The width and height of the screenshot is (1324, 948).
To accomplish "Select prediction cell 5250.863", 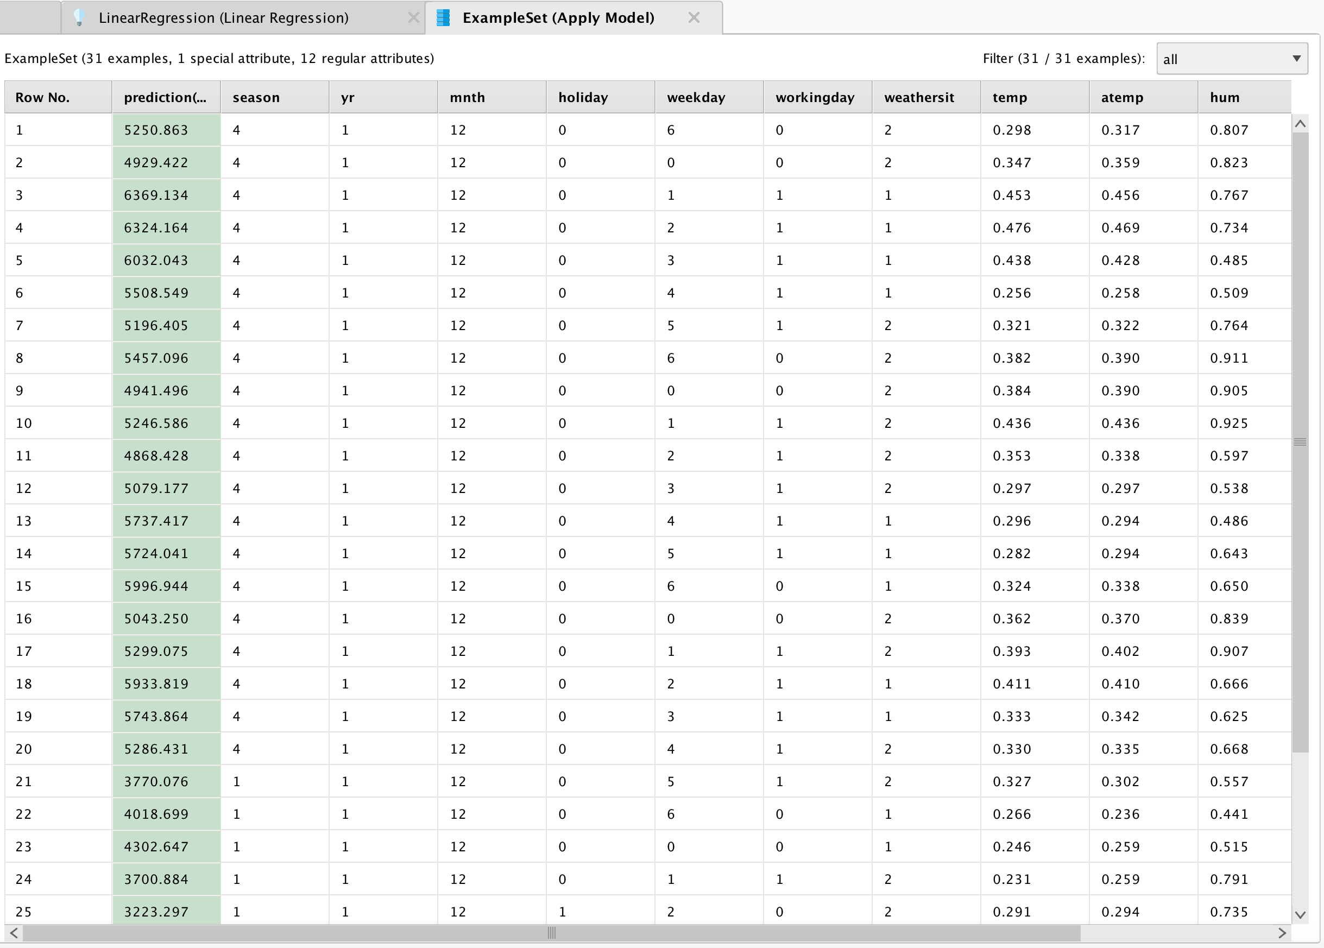I will (167, 130).
